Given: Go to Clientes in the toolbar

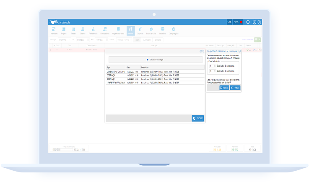Looking at the screenshot, I should (83, 30).
